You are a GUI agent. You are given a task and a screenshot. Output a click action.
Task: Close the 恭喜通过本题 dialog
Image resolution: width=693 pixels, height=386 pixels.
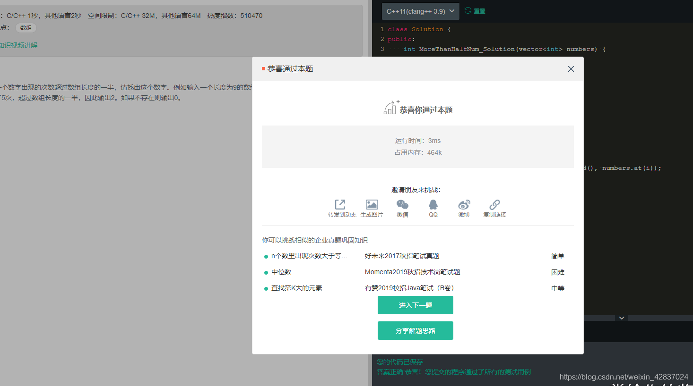pos(571,69)
